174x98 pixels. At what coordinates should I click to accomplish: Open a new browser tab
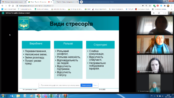(81, 2)
